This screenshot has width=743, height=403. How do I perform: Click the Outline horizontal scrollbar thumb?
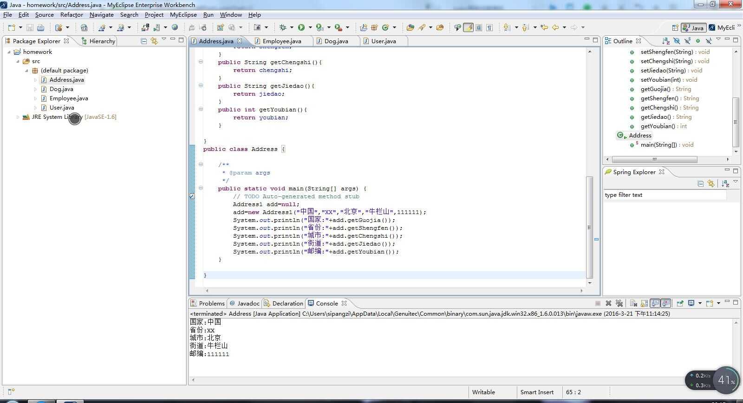655,159
